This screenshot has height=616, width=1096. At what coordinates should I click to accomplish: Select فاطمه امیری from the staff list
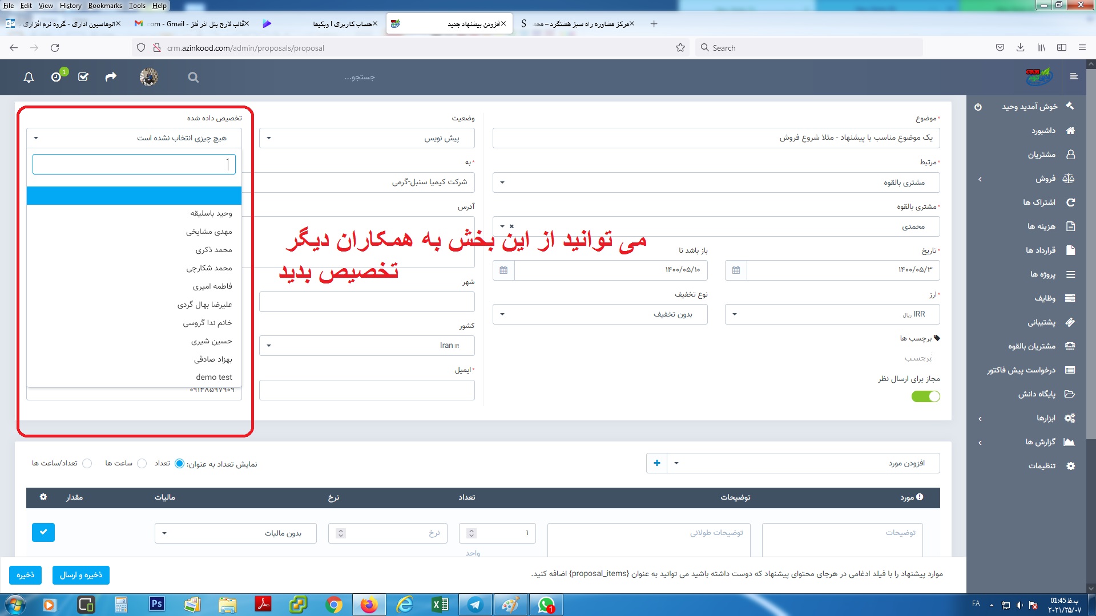134,286
